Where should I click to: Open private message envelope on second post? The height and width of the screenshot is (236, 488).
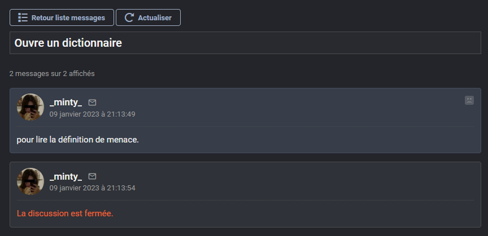[x=93, y=176]
